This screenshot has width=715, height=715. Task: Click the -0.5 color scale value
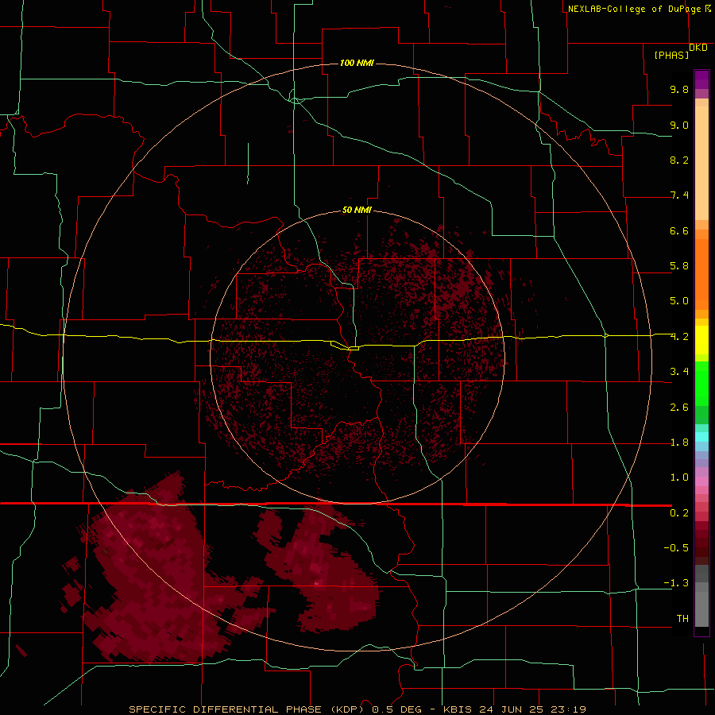(676, 548)
